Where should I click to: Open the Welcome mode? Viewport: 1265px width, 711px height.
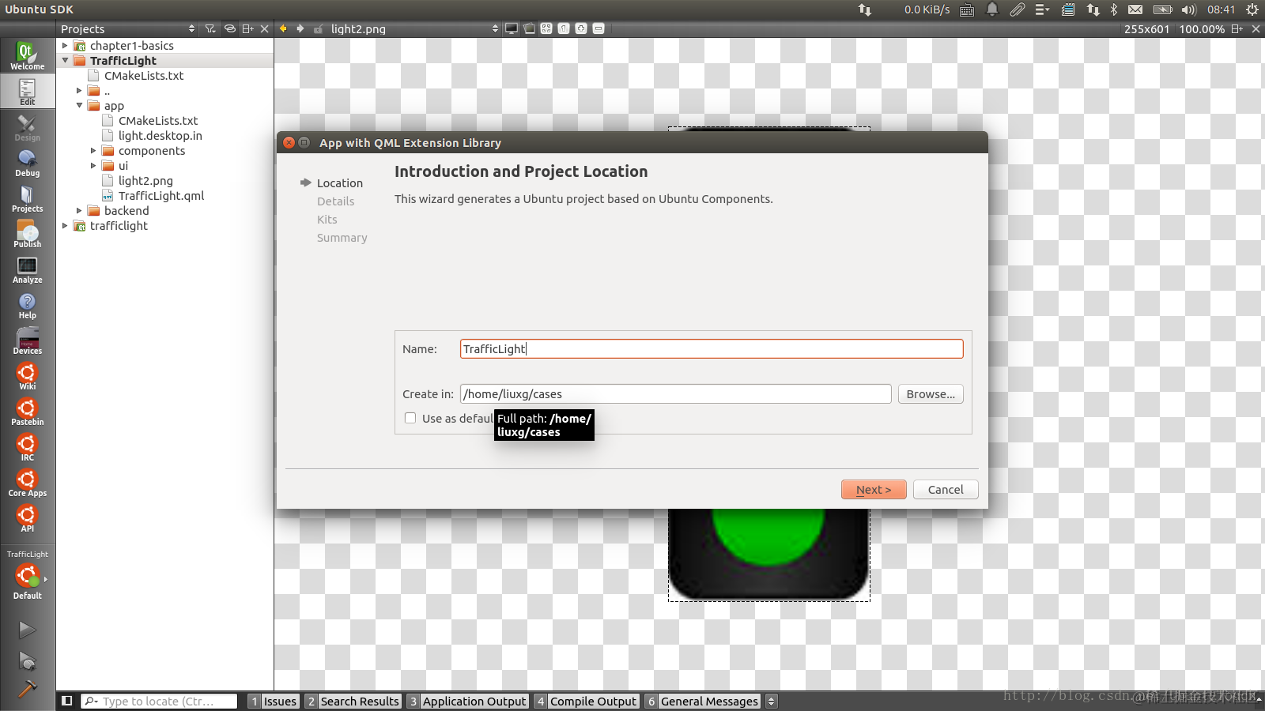(x=27, y=56)
